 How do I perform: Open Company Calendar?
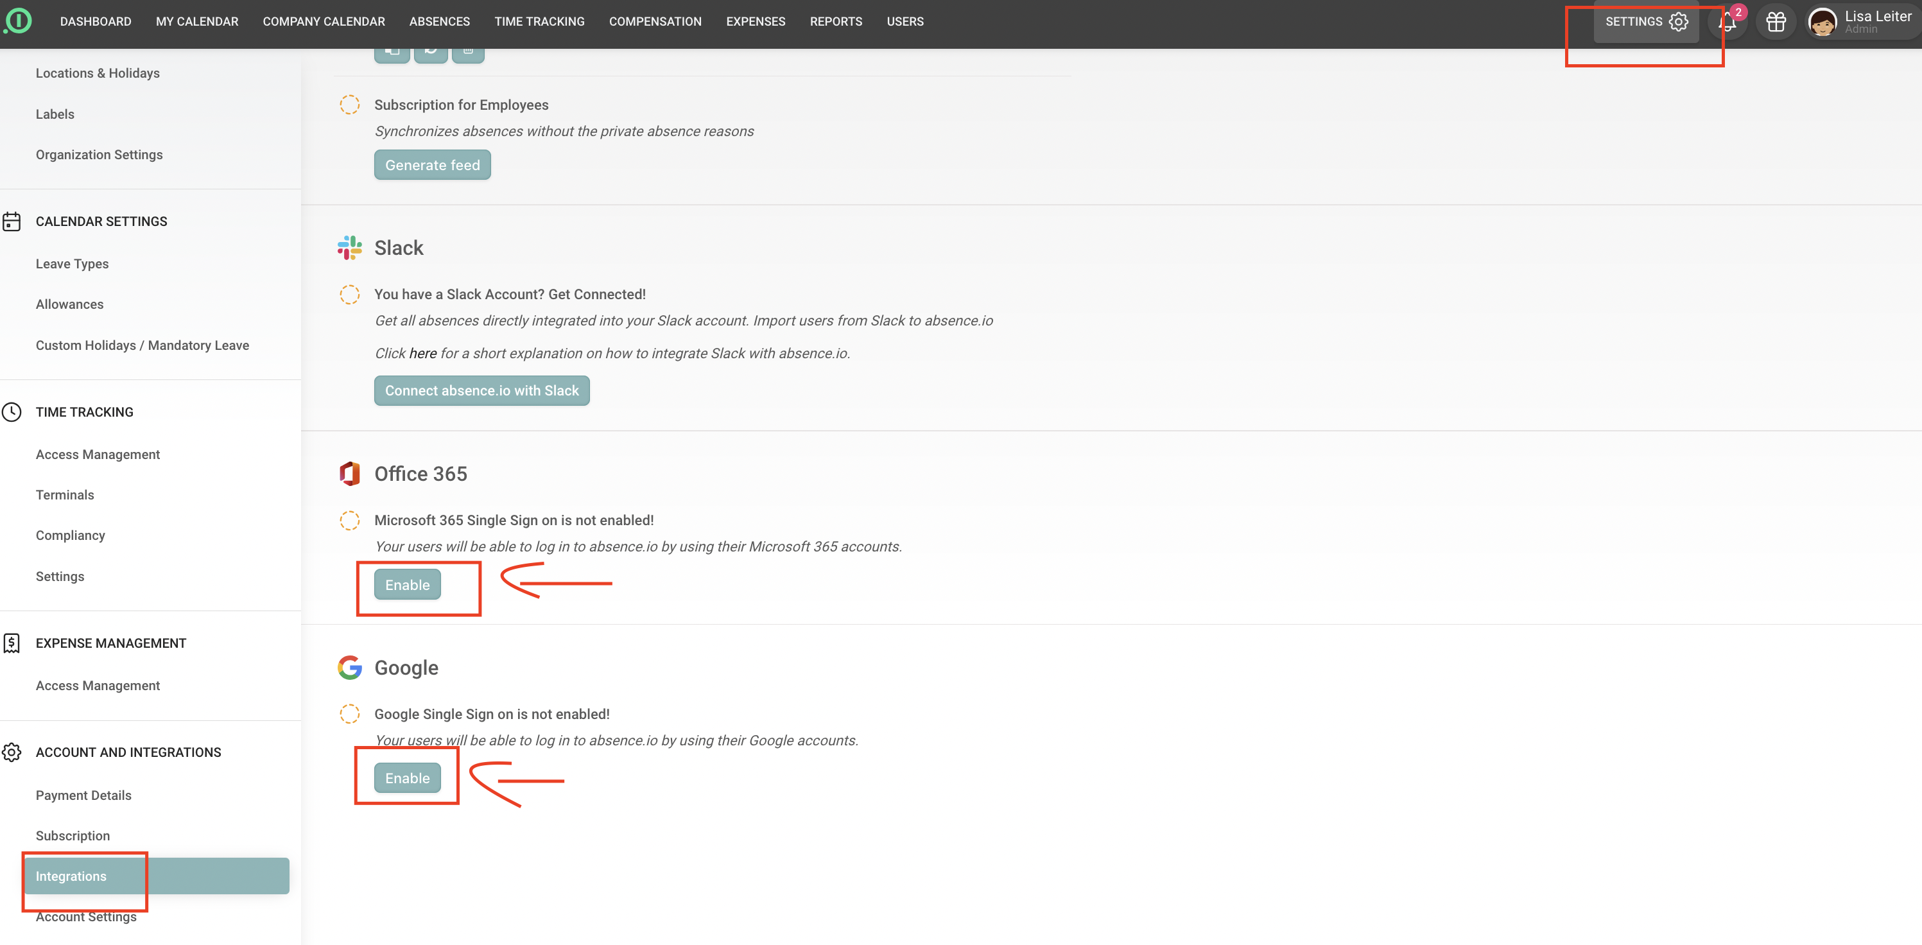[324, 22]
